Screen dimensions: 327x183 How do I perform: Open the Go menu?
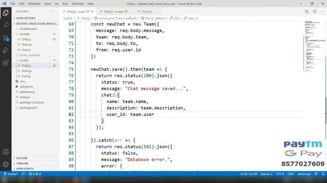[57, 4]
